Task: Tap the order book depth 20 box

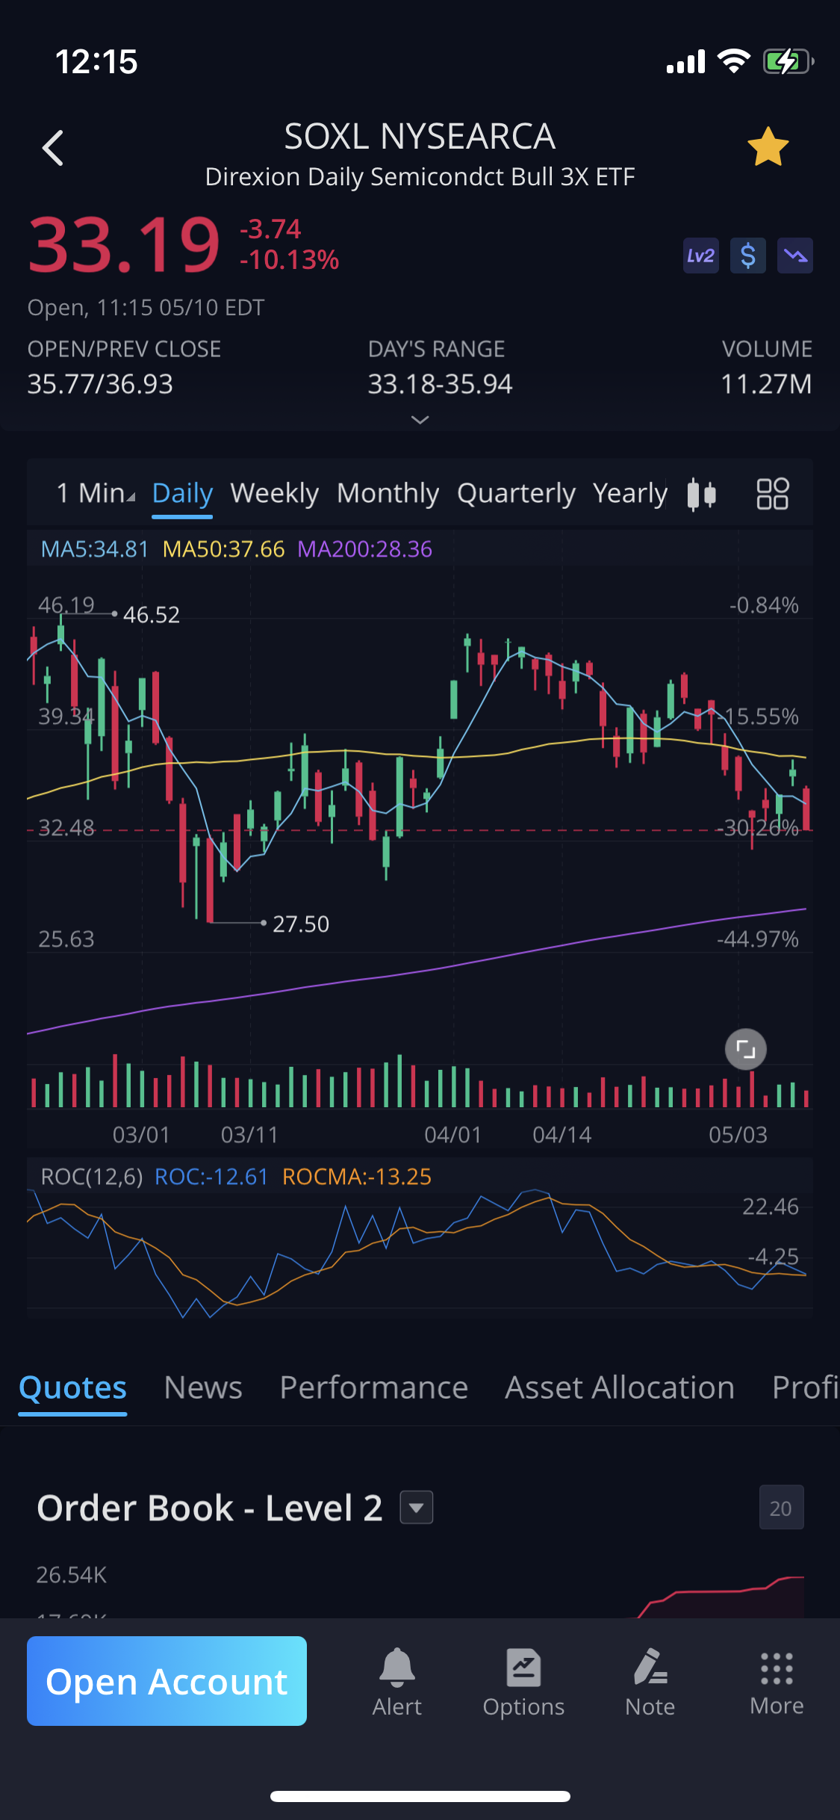Action: 780,1508
